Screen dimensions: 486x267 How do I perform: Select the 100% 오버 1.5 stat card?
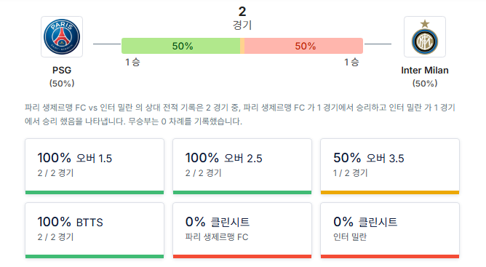click(x=95, y=167)
